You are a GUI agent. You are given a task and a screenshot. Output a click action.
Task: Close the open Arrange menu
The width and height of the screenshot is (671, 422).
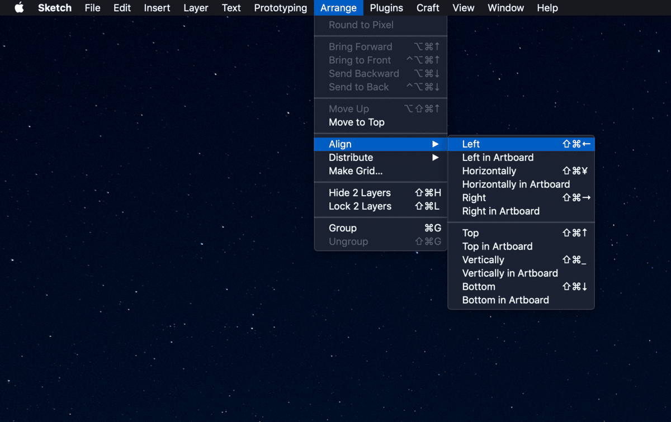click(x=338, y=8)
